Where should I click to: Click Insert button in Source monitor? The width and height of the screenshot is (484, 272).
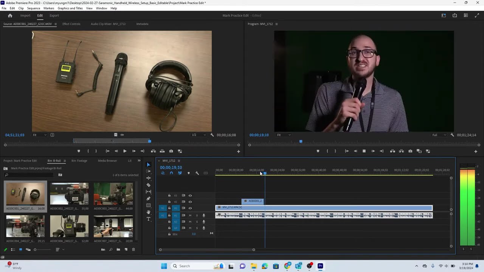click(154, 151)
